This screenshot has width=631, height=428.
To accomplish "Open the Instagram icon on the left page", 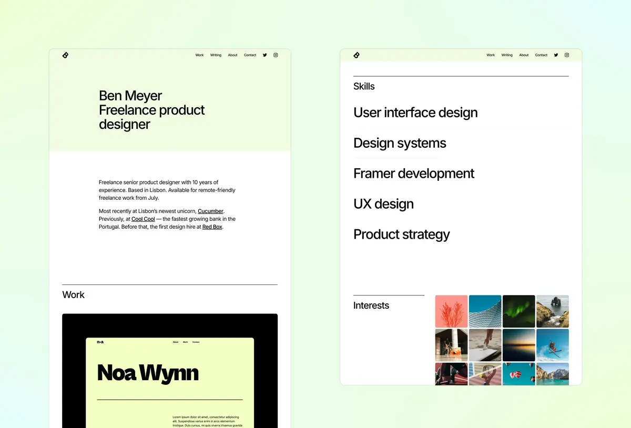I will pos(276,55).
